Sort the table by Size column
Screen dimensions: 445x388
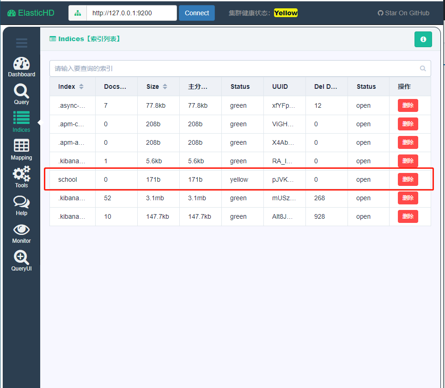(x=165, y=86)
